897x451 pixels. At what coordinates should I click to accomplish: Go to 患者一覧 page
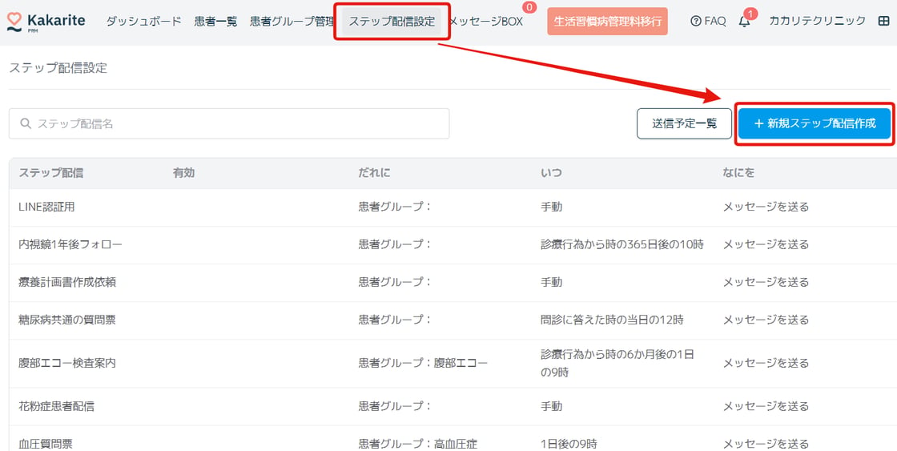[215, 22]
